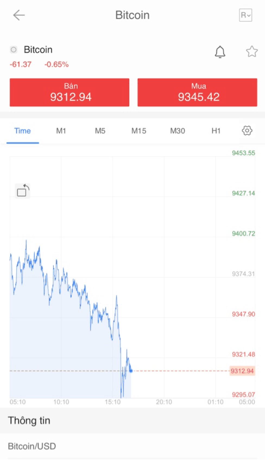Tap the latest price point on chart
Viewport: 265px width, 463px height.
click(x=131, y=370)
